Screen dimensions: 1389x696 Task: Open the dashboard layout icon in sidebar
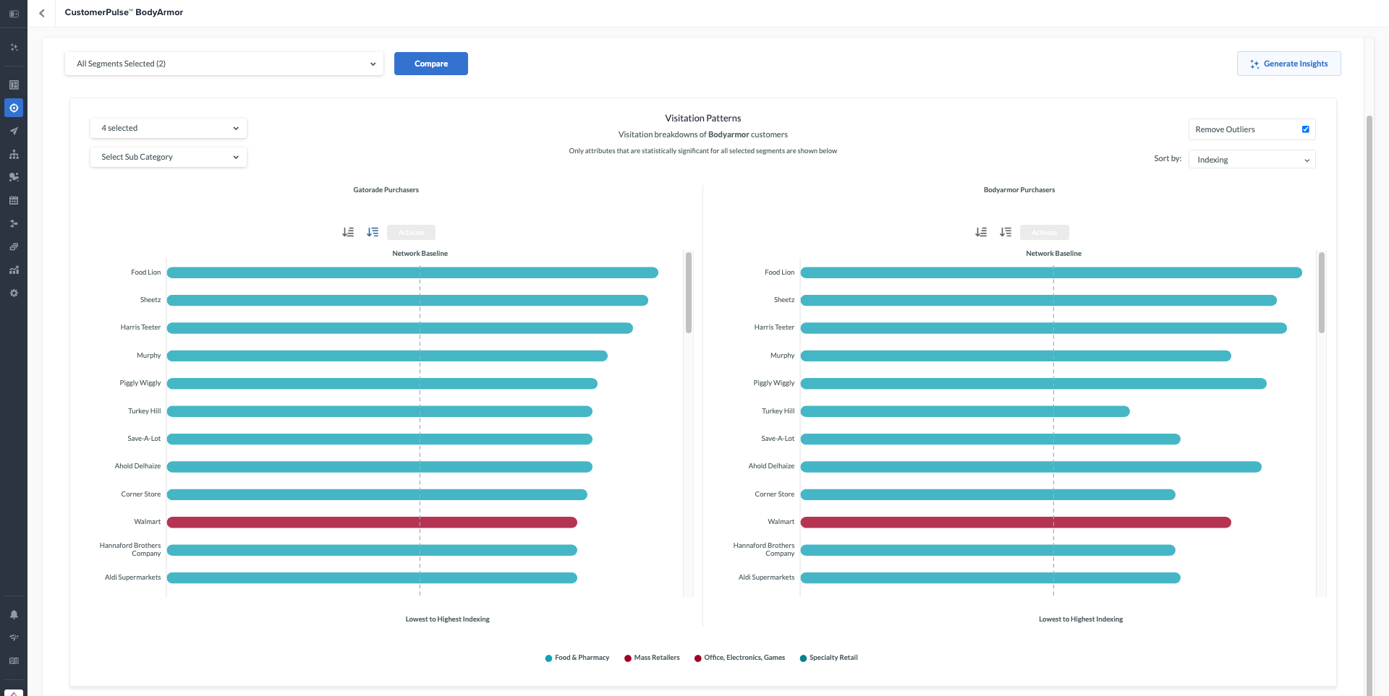(x=14, y=85)
